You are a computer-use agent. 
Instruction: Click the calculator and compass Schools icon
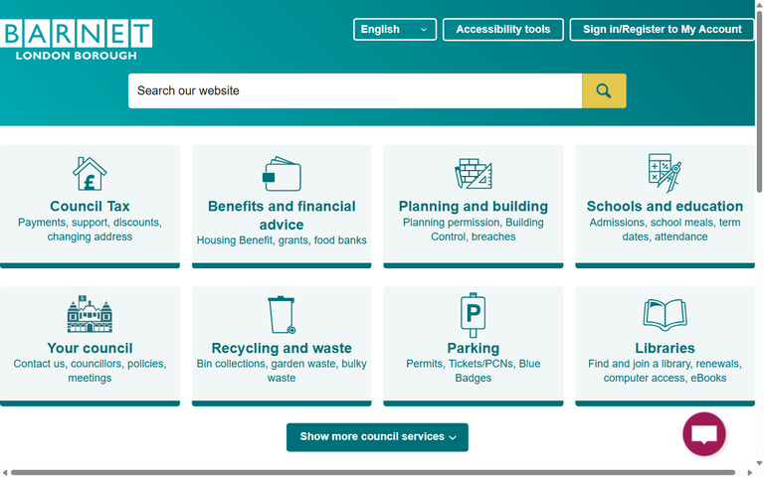(x=665, y=174)
